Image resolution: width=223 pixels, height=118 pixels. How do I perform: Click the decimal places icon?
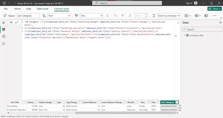130,16
